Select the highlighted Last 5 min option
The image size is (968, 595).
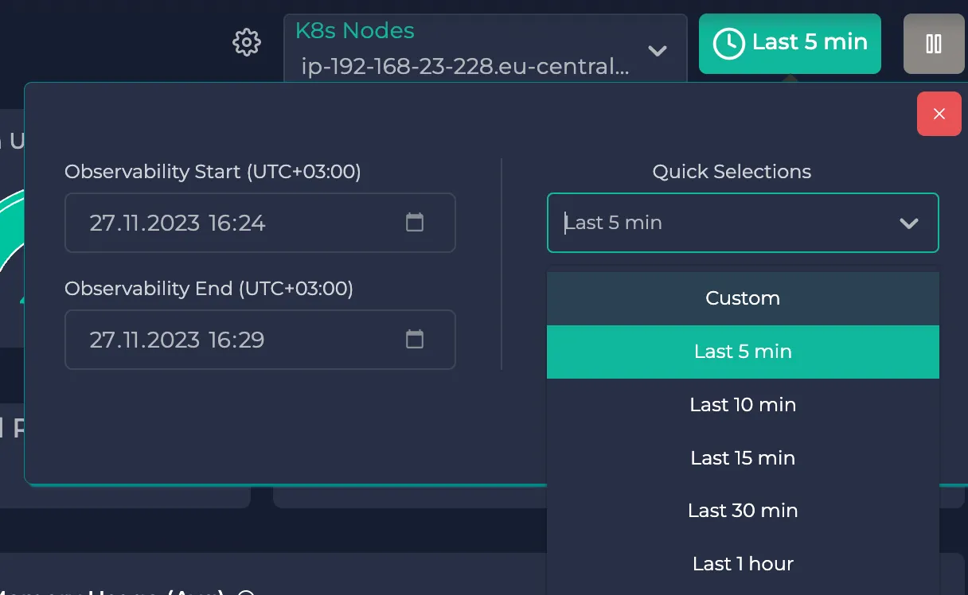tap(743, 352)
